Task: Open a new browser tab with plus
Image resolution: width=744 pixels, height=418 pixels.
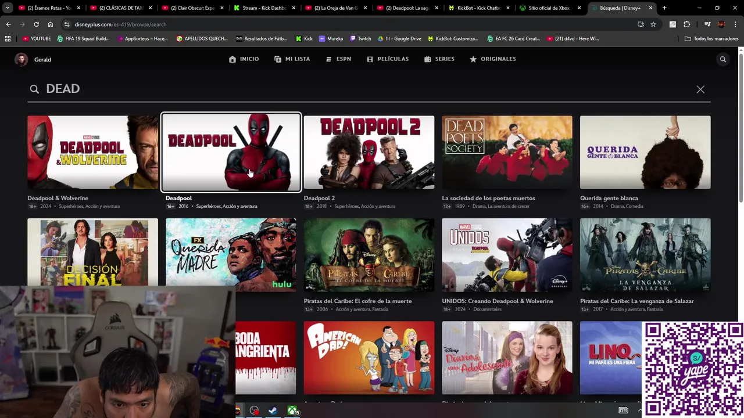Action: pos(664,8)
